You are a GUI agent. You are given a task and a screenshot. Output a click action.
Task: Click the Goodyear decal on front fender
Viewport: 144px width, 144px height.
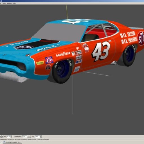pyautogui.click(x=63, y=54)
